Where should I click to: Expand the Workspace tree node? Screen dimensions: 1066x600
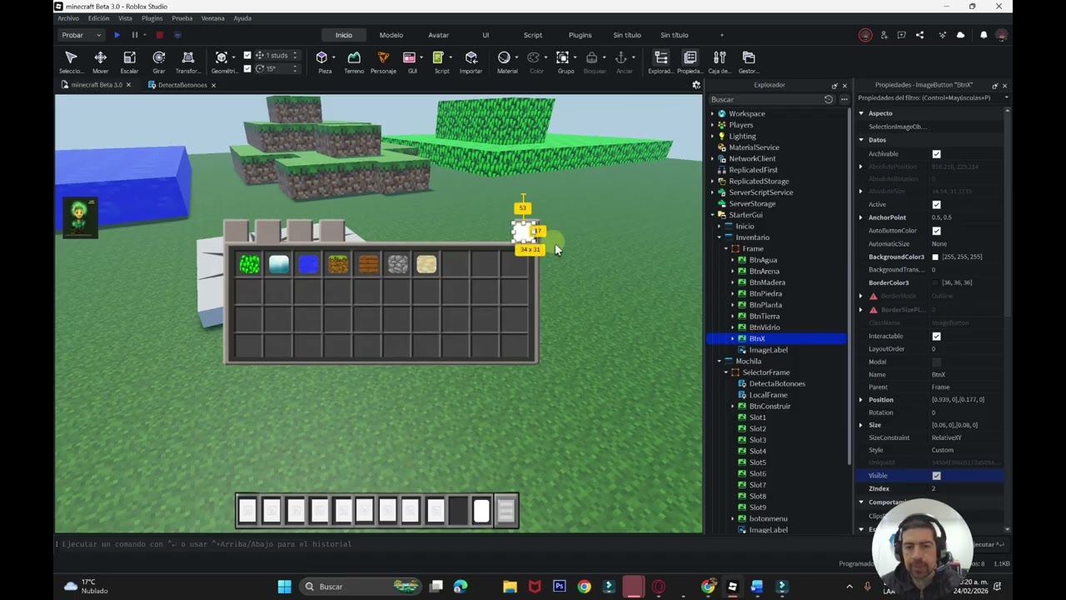point(712,114)
